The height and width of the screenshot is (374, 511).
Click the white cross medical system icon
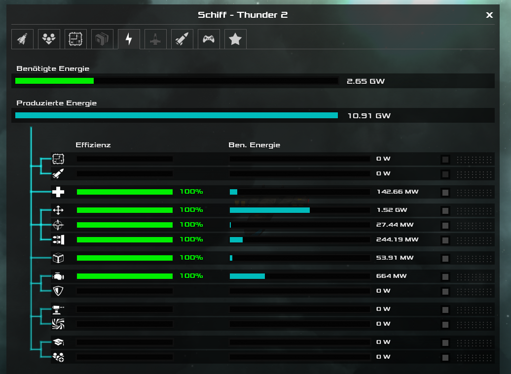tap(58, 192)
